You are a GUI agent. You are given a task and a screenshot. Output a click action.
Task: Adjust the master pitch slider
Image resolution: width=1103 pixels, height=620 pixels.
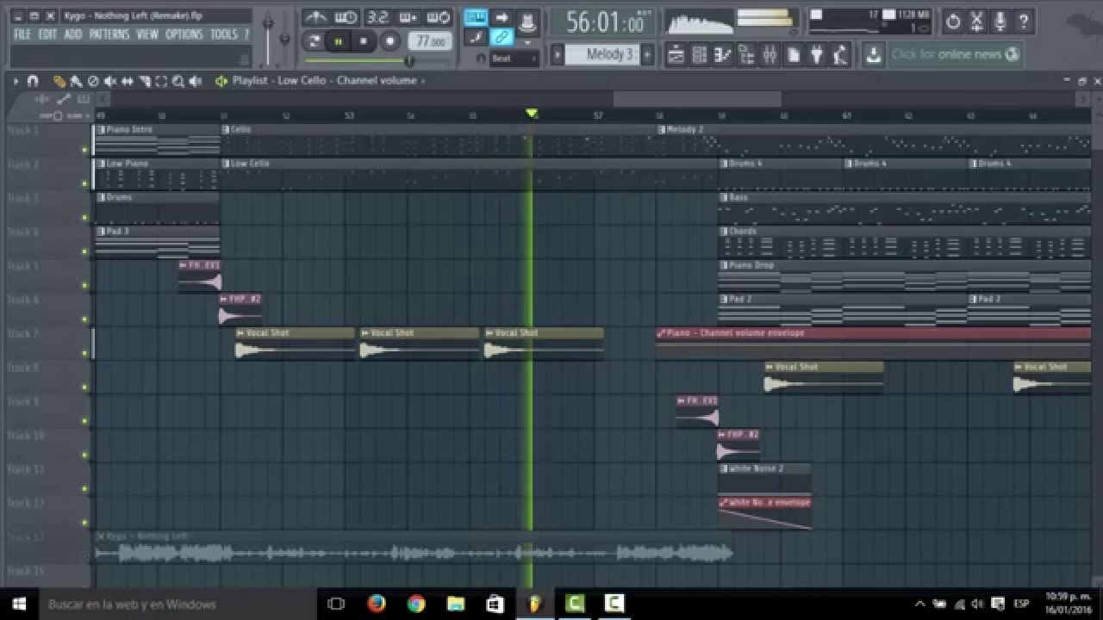pyautogui.click(x=284, y=39)
